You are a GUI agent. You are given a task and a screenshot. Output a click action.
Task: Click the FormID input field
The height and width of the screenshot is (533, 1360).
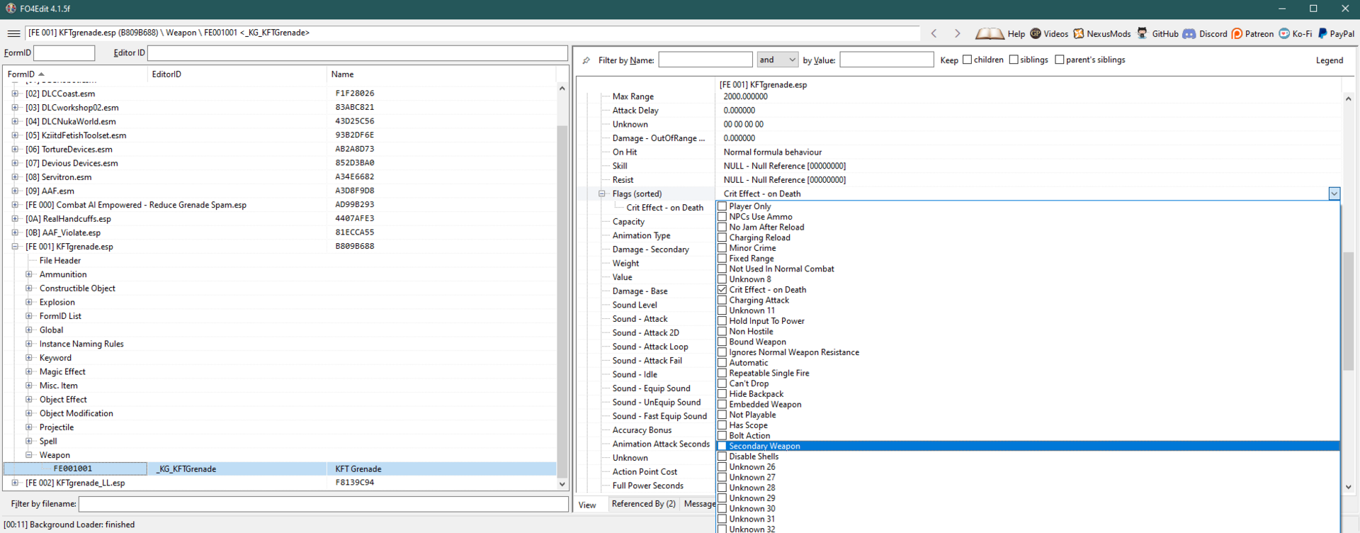coord(64,53)
